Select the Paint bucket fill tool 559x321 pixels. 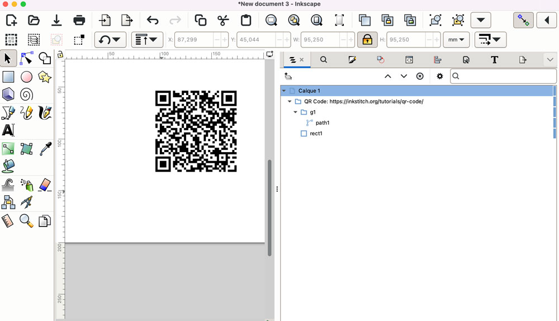(x=8, y=166)
